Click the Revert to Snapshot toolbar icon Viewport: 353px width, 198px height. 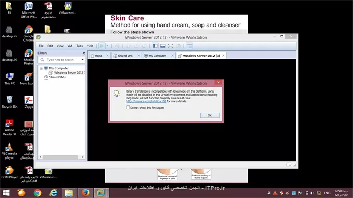tap(136, 46)
